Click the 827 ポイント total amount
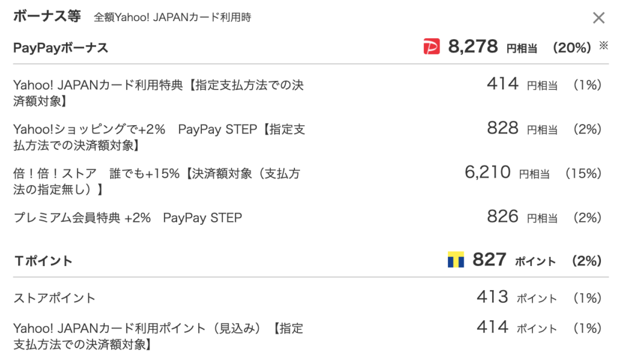Screen dimensions: 619x359 514,260
